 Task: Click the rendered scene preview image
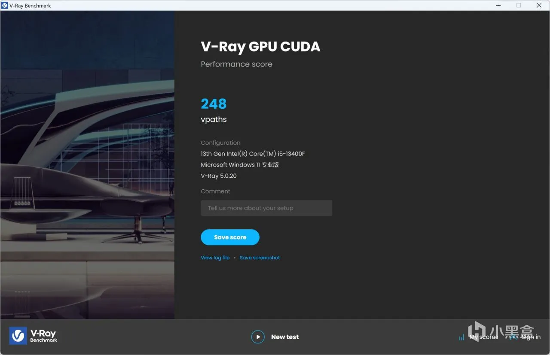87,165
